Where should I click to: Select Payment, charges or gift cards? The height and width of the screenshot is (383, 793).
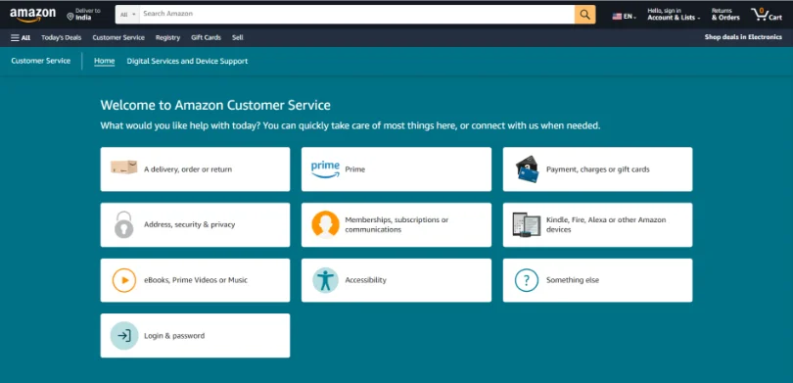597,169
